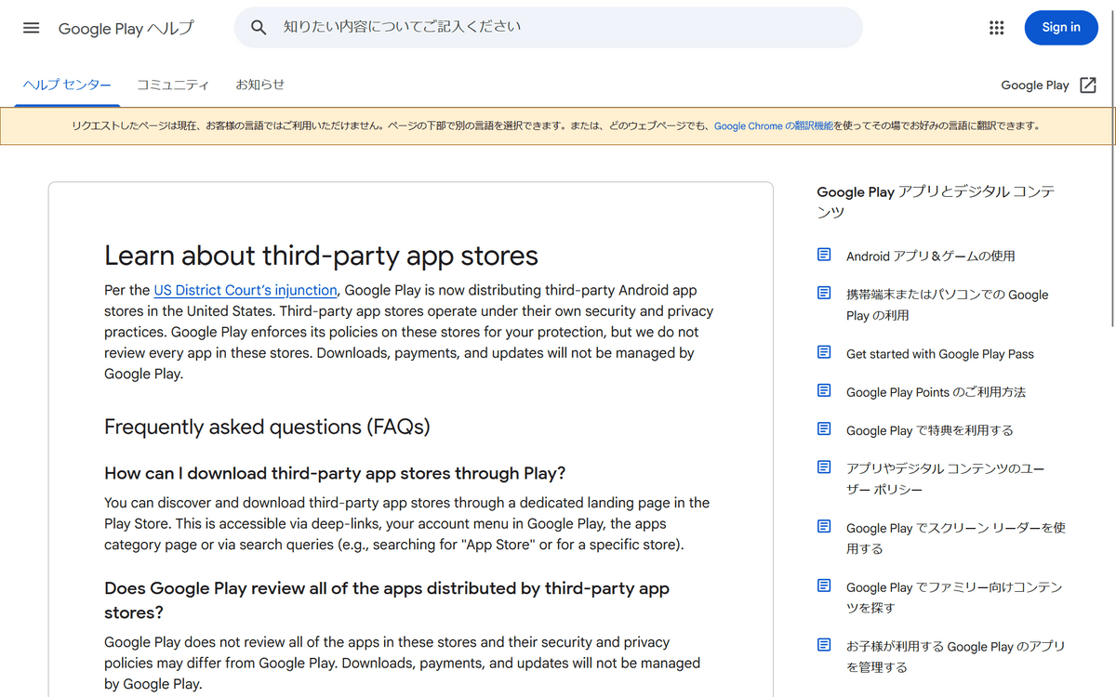Open アプリやデジタル コンテンツのユーザー ポリシー article
The image size is (1116, 697).
(946, 479)
